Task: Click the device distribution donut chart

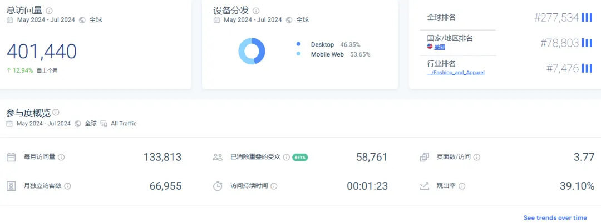Action: point(252,51)
